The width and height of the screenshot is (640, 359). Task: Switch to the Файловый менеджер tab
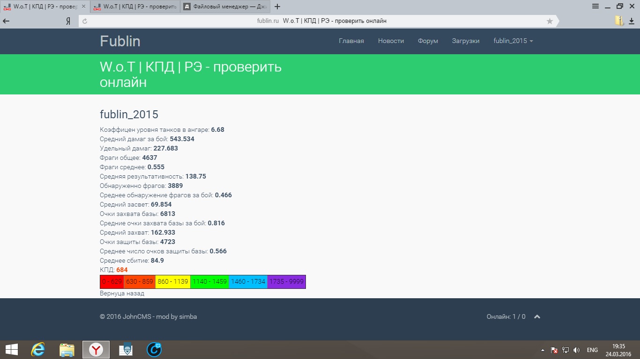point(224,7)
